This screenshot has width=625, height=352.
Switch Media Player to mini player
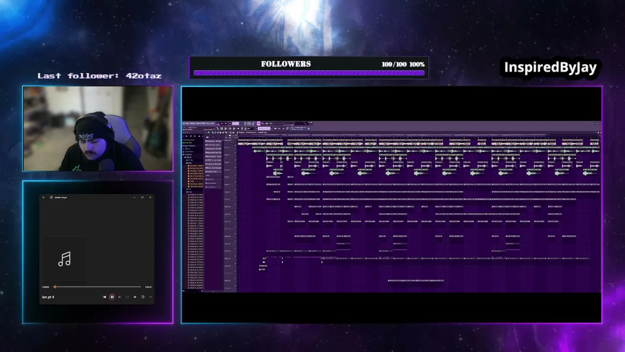pyautogui.click(x=143, y=297)
